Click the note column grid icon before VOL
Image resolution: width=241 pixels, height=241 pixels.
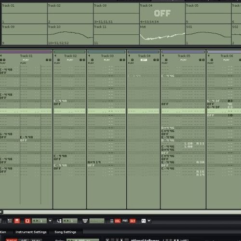(x=112, y=221)
